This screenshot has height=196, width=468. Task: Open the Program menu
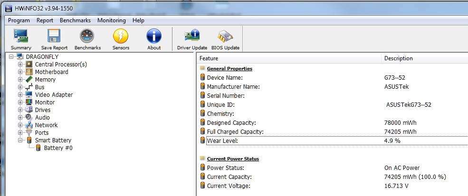pos(19,20)
